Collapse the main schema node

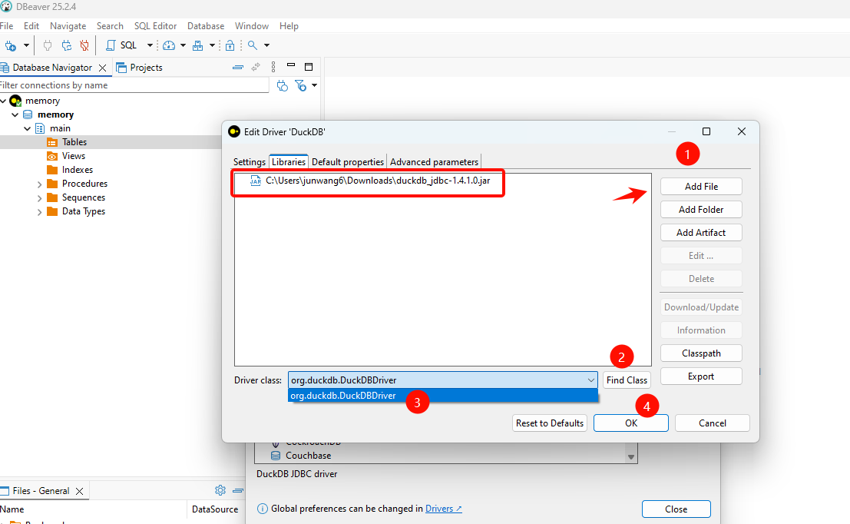[x=28, y=128]
